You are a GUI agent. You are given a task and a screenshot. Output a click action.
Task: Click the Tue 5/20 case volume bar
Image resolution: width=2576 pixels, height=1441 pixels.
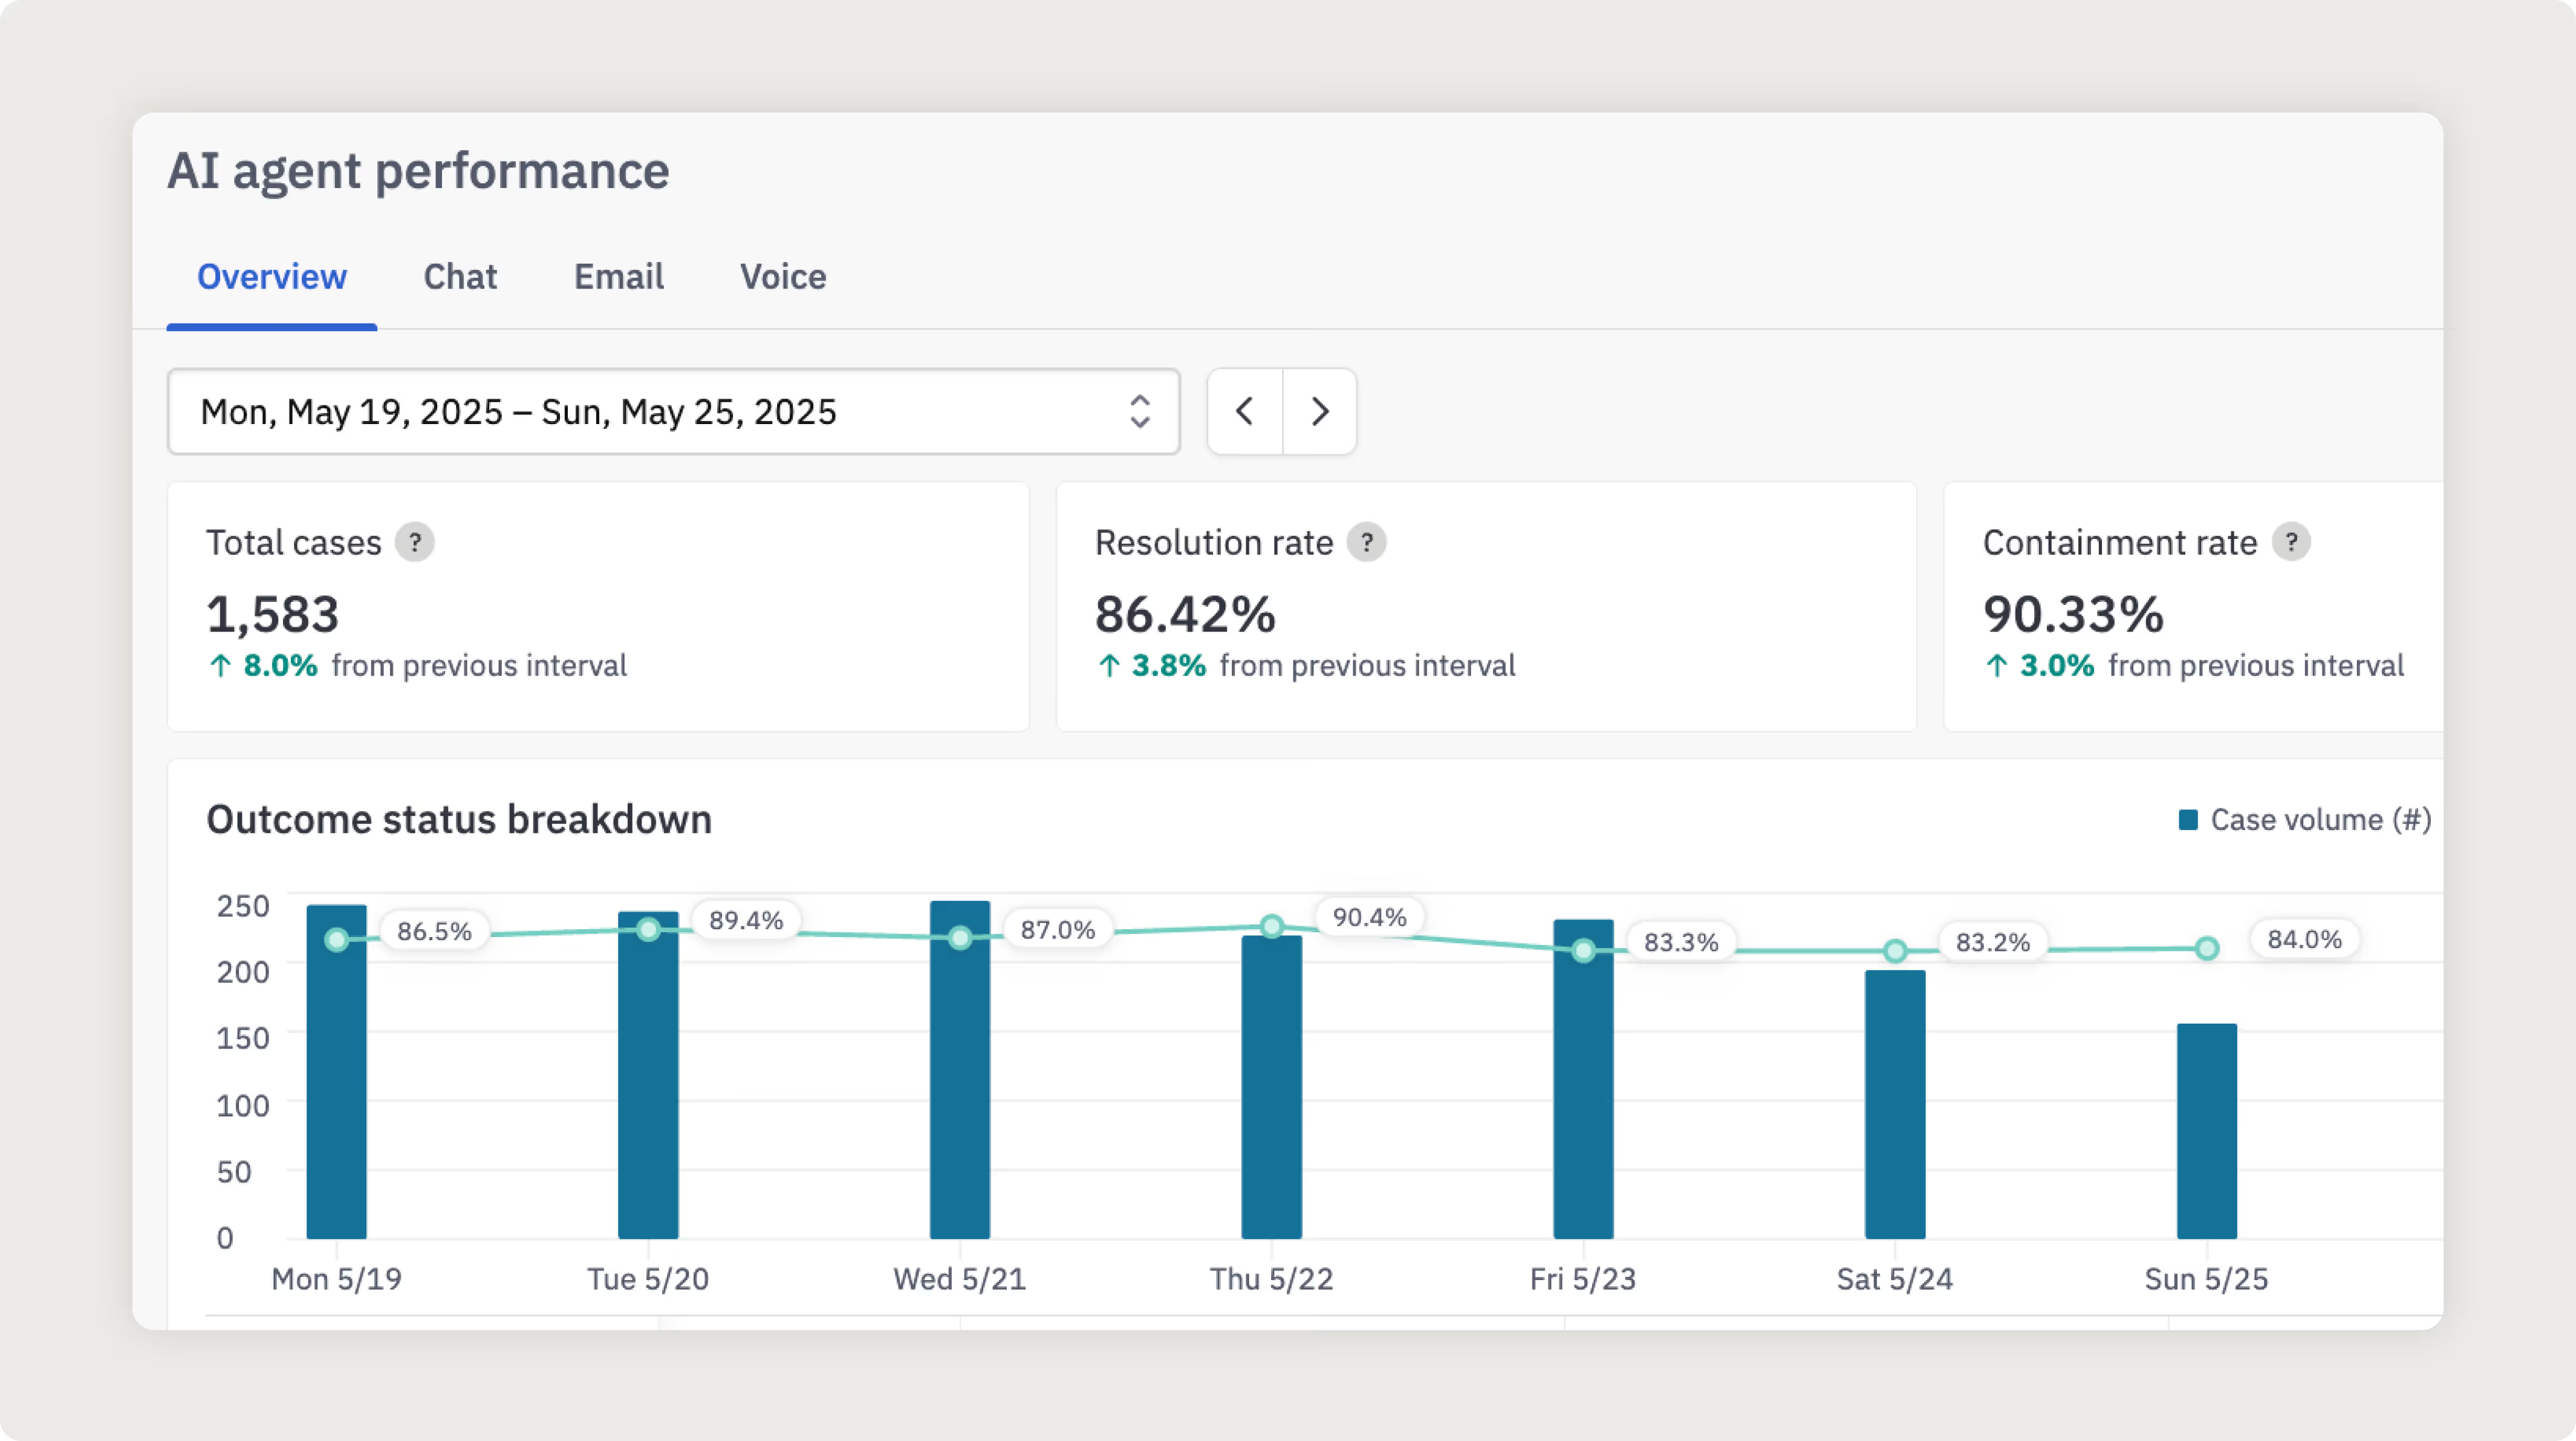(x=648, y=1091)
